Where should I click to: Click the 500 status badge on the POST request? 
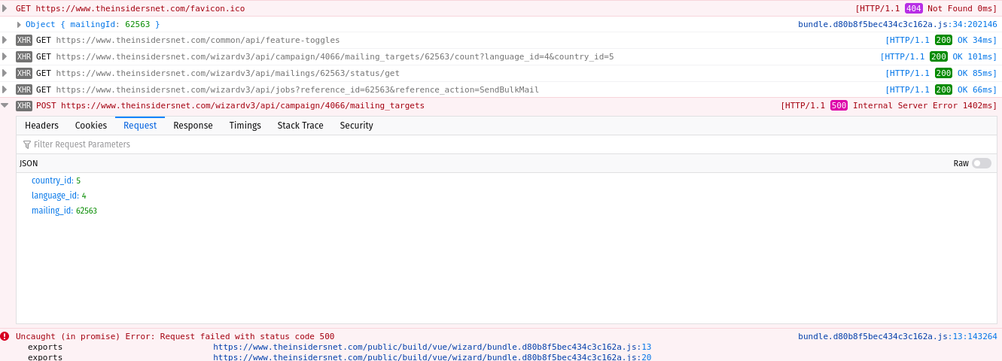click(x=839, y=106)
